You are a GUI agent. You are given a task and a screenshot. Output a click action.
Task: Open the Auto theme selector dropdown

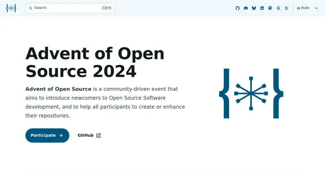click(307, 8)
